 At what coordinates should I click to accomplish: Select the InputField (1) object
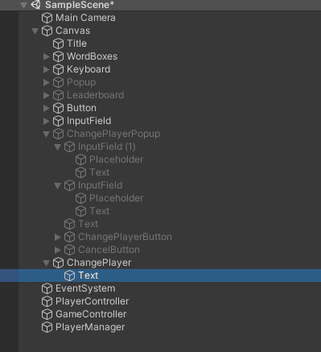click(x=107, y=147)
